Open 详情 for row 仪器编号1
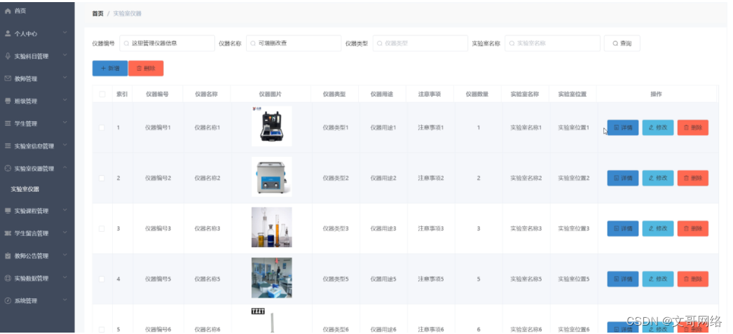This screenshot has height=334, width=733. tap(623, 127)
